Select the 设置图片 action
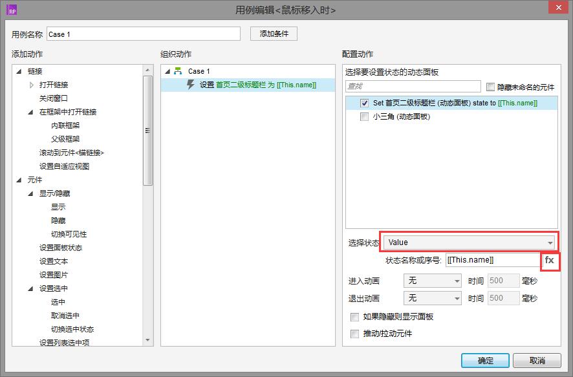Image resolution: width=573 pixels, height=377 pixels. click(x=54, y=275)
